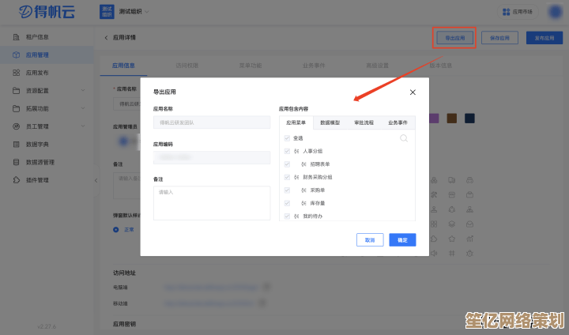Screen dimensions: 569x335
Task: Close the 导出应用 dialog with X
Action: point(413,92)
